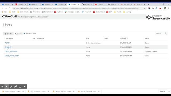Select the Screencastify eraser tool
The width and height of the screenshot is (171, 96).
coord(15,86)
